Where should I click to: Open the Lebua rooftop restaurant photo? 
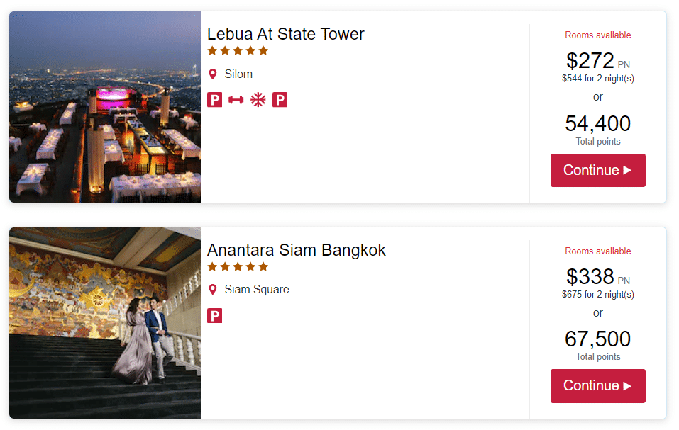[105, 107]
